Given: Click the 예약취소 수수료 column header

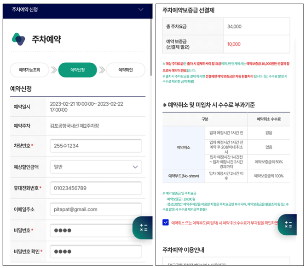Looking at the screenshot, I should (x=269, y=119).
